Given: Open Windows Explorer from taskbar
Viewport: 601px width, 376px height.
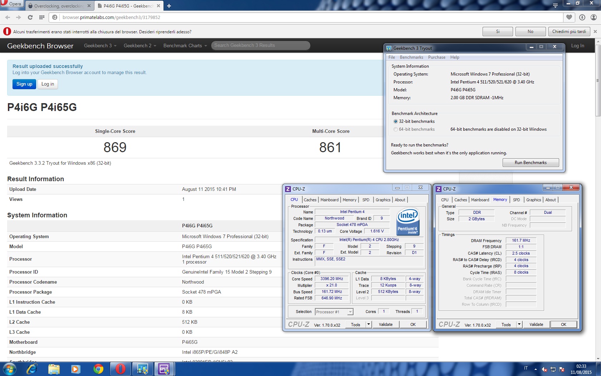Looking at the screenshot, I should click(x=54, y=369).
